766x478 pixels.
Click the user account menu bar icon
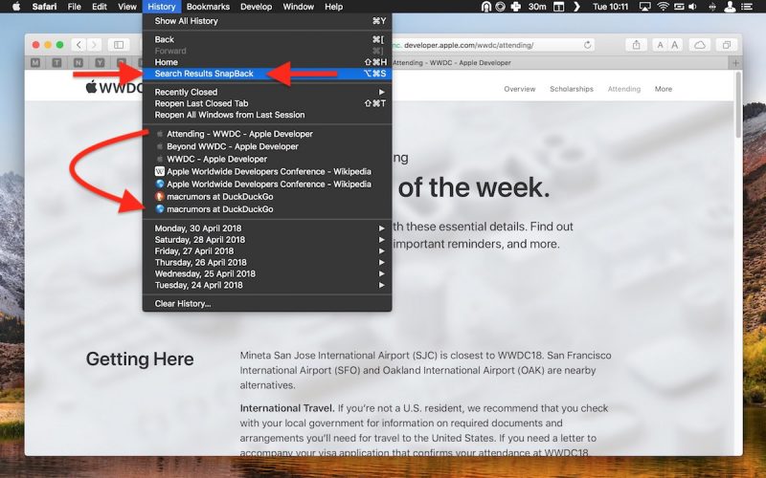[x=730, y=7]
